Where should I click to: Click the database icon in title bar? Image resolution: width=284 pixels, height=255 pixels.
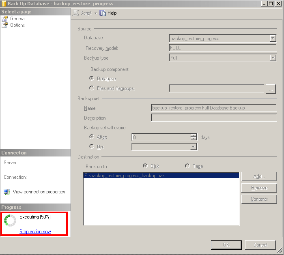click(x=4, y=4)
